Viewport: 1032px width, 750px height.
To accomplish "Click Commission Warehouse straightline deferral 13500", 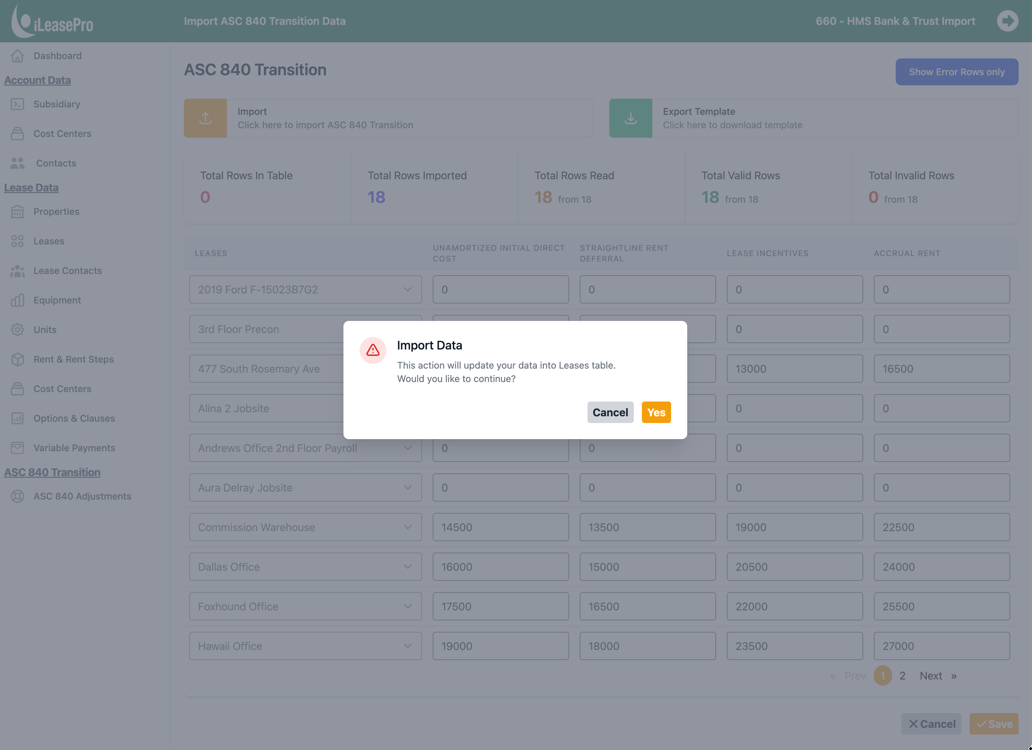I will pos(648,527).
